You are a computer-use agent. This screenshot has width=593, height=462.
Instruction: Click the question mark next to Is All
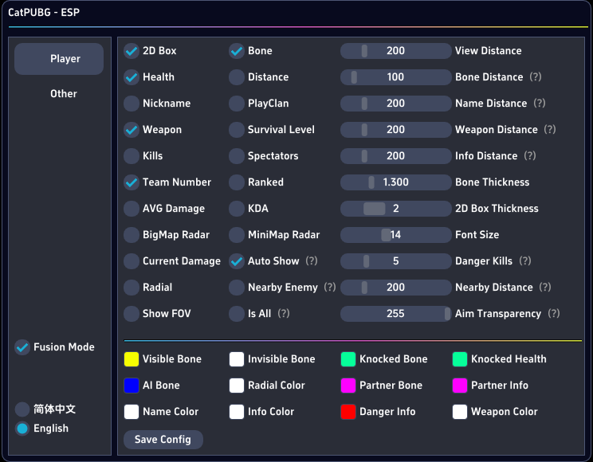pyautogui.click(x=284, y=314)
